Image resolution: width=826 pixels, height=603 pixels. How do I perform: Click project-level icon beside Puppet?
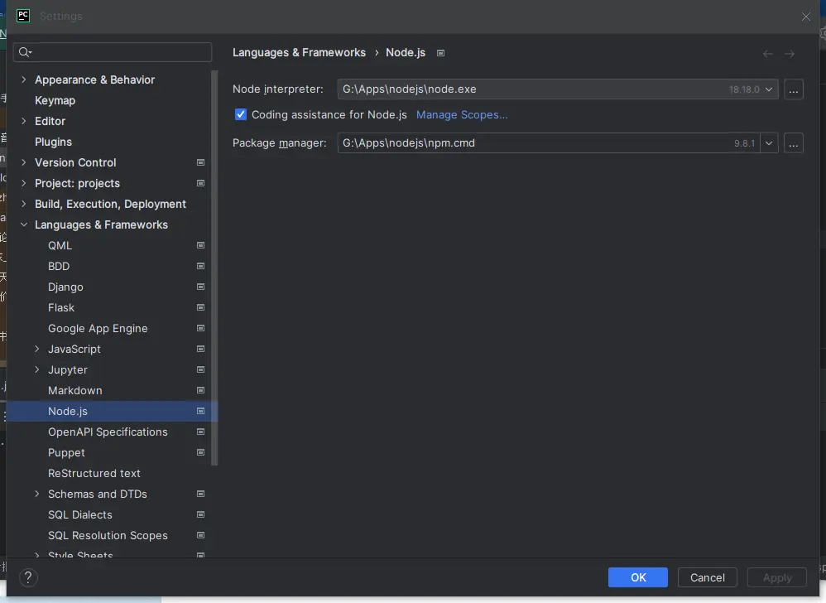click(200, 453)
